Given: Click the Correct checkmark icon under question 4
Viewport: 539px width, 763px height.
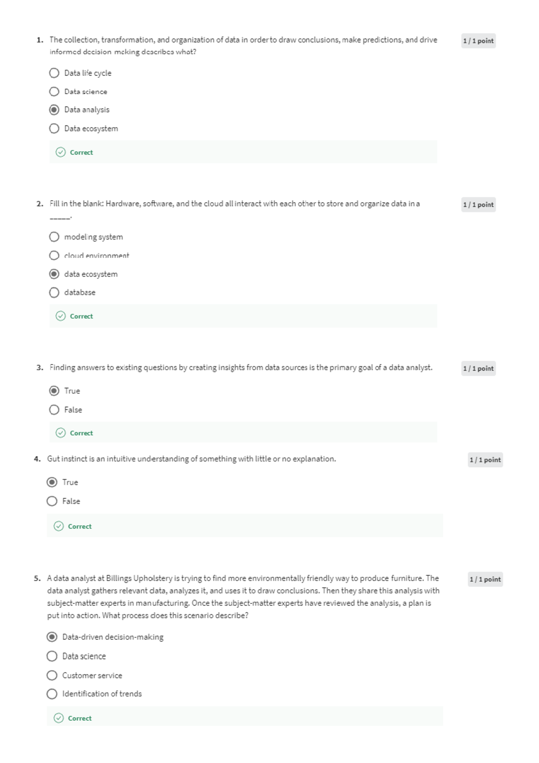Looking at the screenshot, I should [59, 526].
